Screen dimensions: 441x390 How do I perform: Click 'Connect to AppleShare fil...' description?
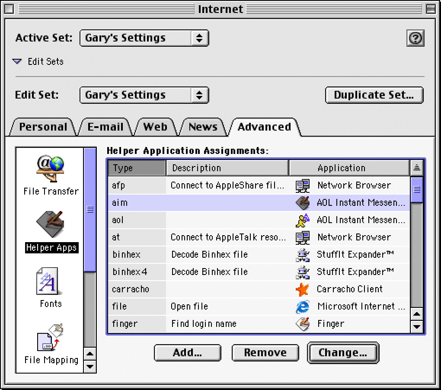[x=227, y=185]
